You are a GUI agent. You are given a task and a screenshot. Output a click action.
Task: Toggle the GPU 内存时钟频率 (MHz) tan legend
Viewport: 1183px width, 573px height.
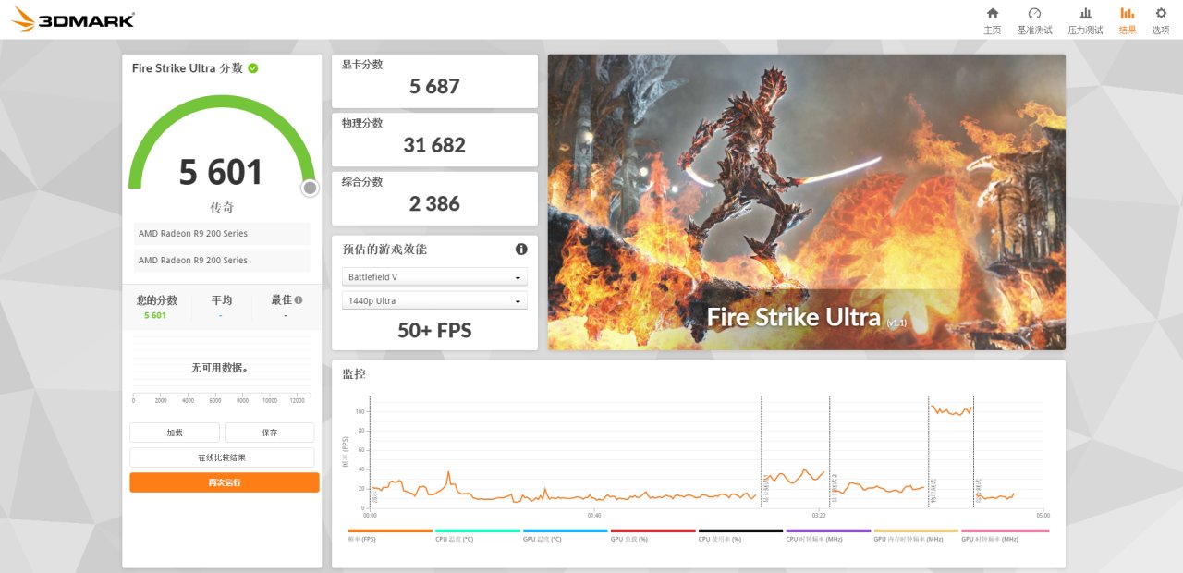click(x=916, y=535)
